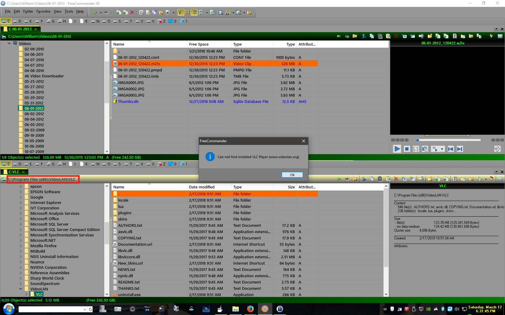
Task: Select Thumbs.db file
Action: click(214, 101)
